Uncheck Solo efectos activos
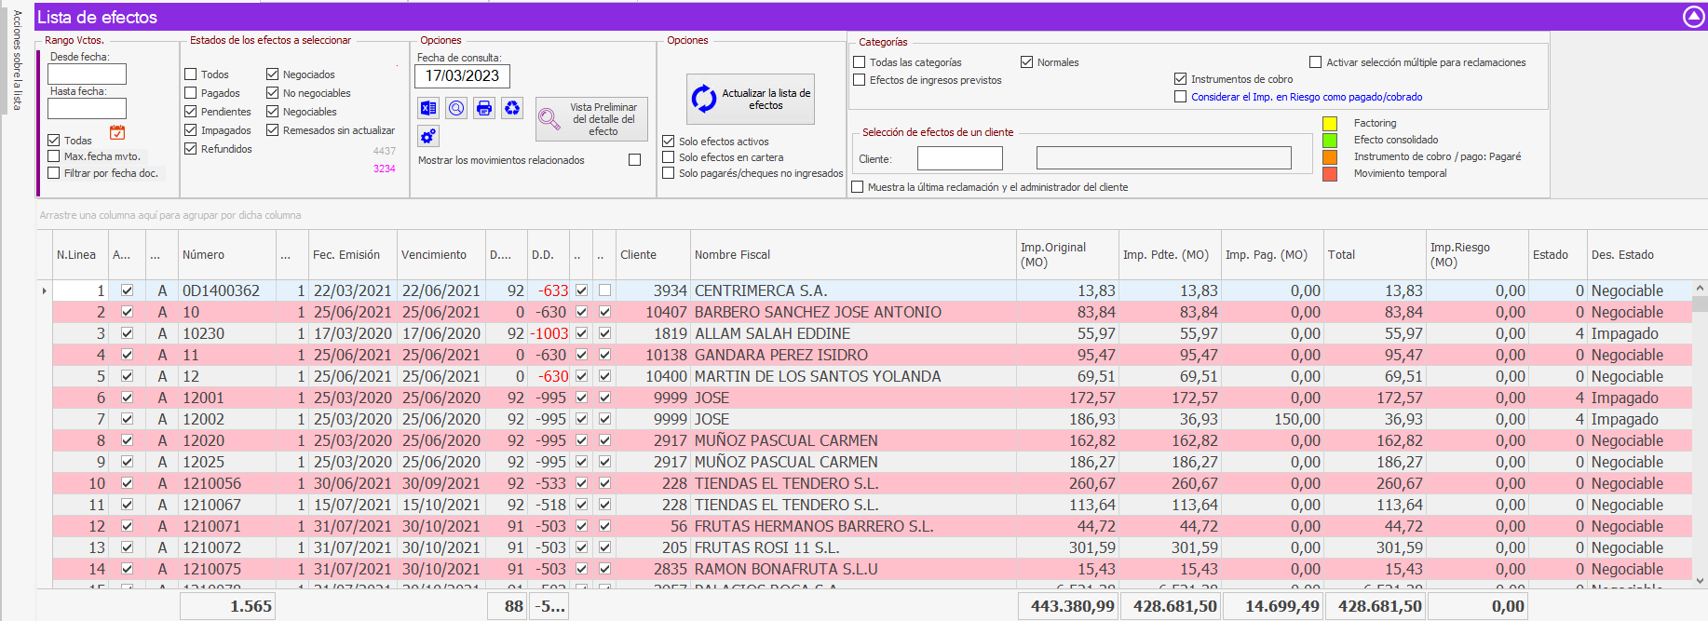 point(669,142)
